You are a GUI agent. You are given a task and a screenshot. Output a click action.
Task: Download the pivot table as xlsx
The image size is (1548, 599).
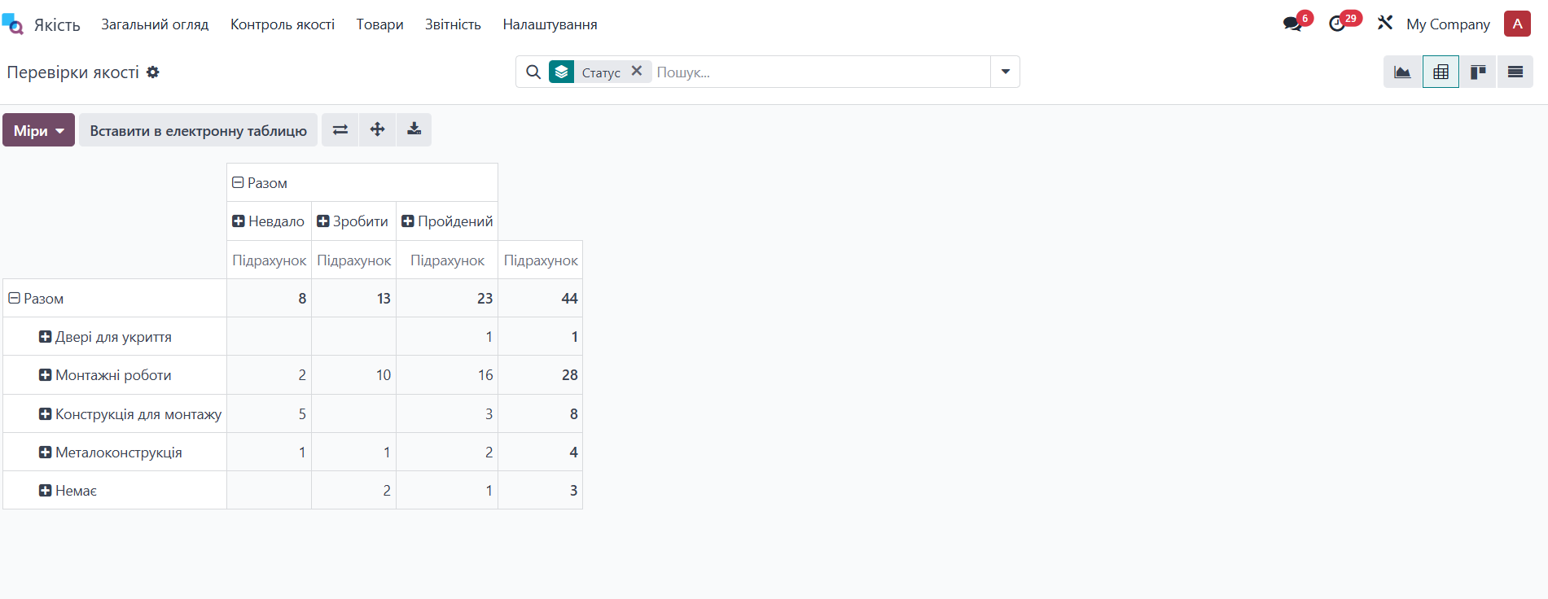tap(414, 130)
